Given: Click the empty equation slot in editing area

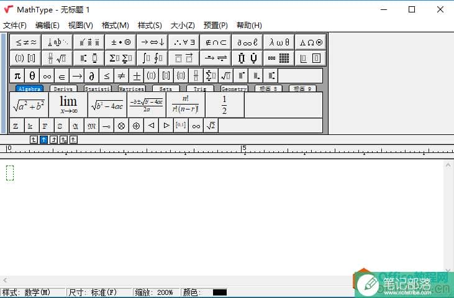Looking at the screenshot, I should point(10,173).
